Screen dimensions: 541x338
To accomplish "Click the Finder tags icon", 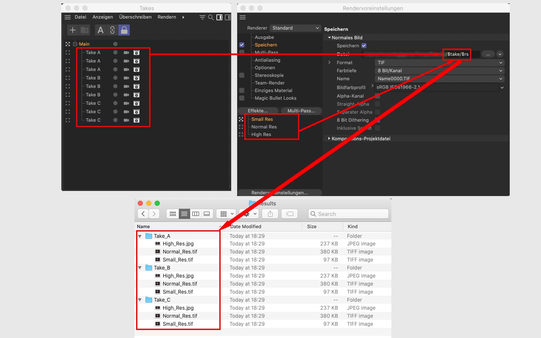I will pyautogui.click(x=290, y=214).
